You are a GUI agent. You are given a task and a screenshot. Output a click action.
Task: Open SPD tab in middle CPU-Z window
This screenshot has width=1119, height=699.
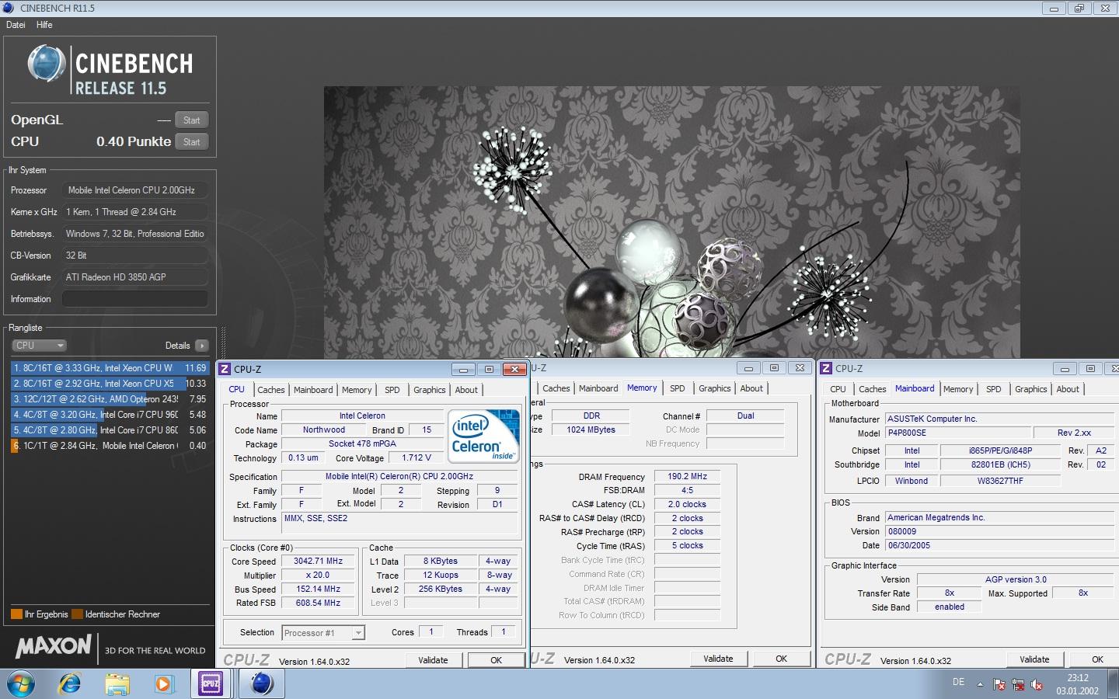click(678, 388)
